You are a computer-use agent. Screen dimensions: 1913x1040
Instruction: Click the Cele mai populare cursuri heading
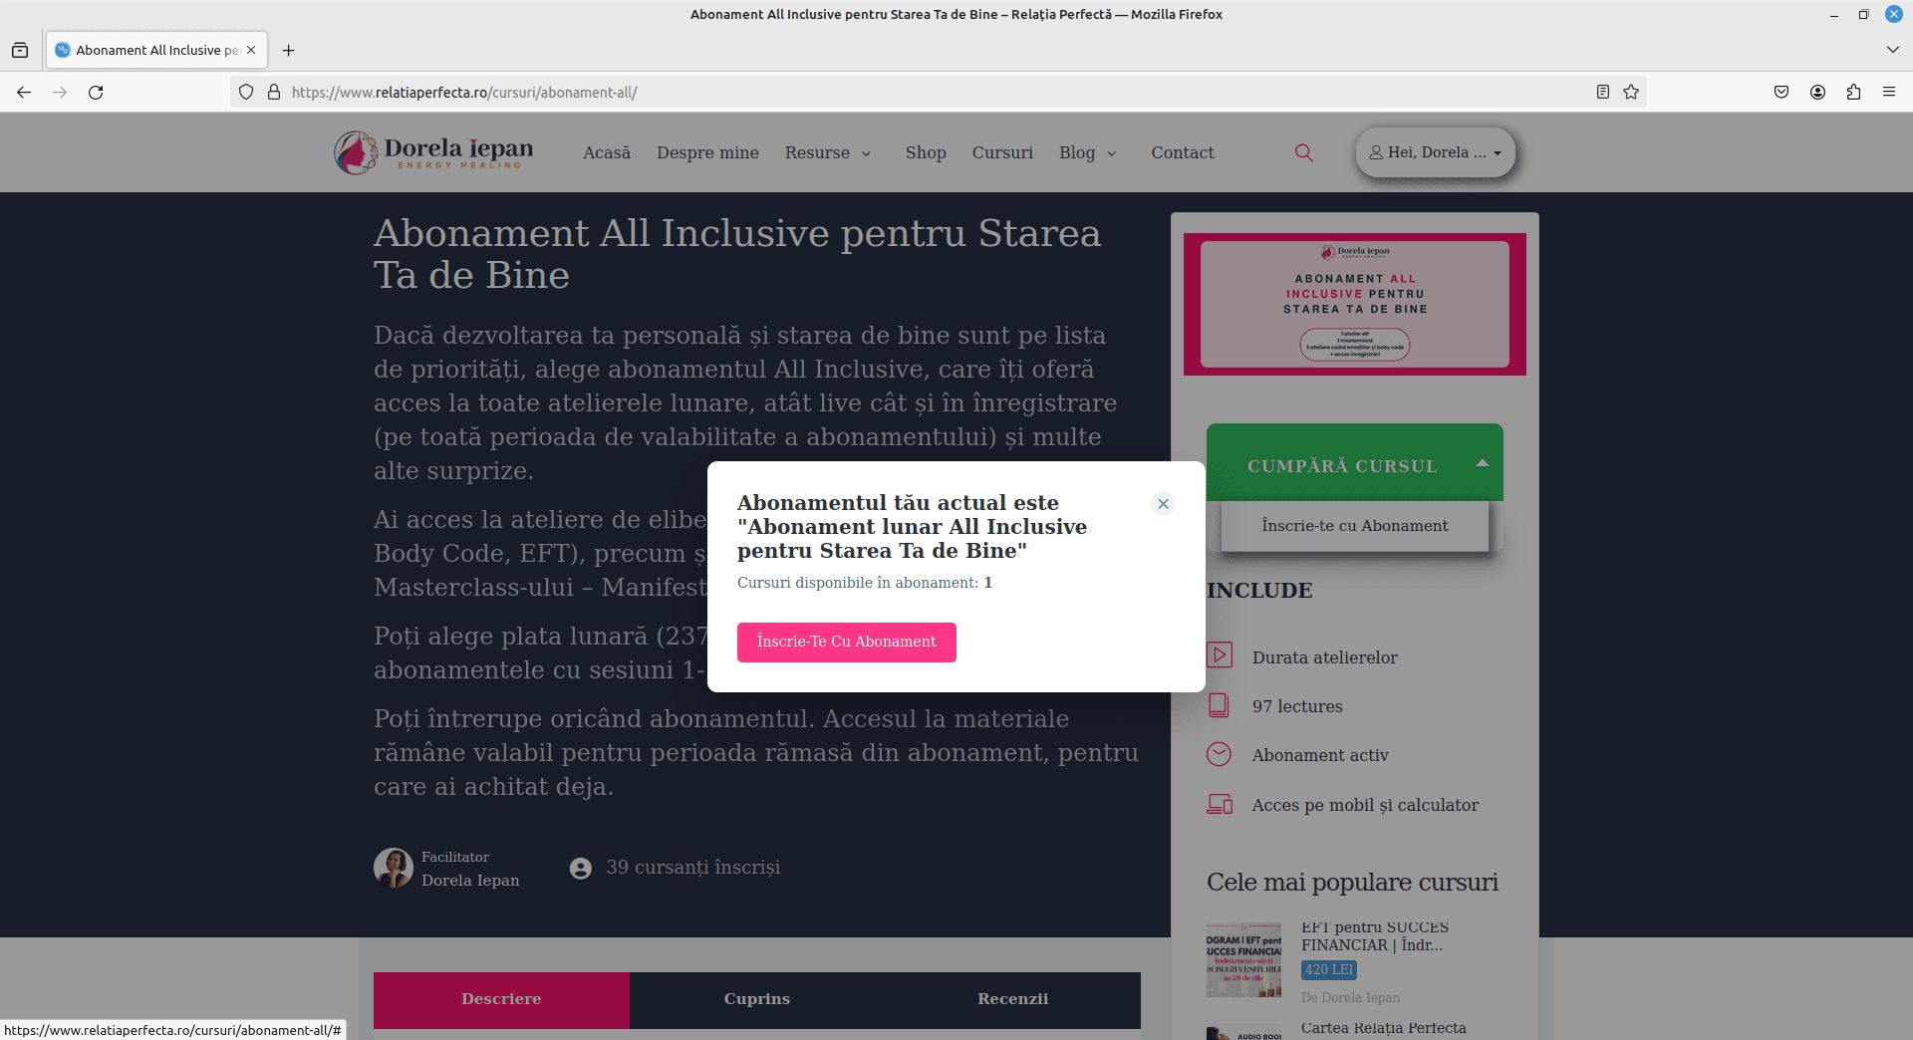coord(1352,883)
